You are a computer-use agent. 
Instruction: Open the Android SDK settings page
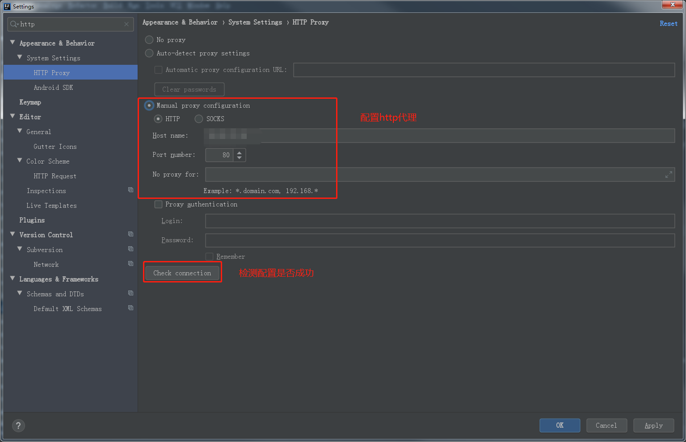53,88
